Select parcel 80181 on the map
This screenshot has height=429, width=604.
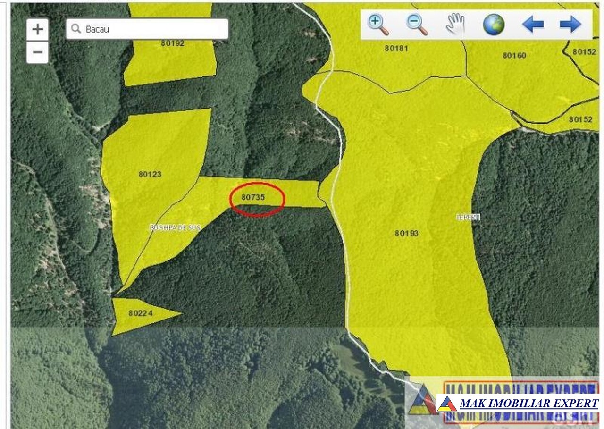396,48
